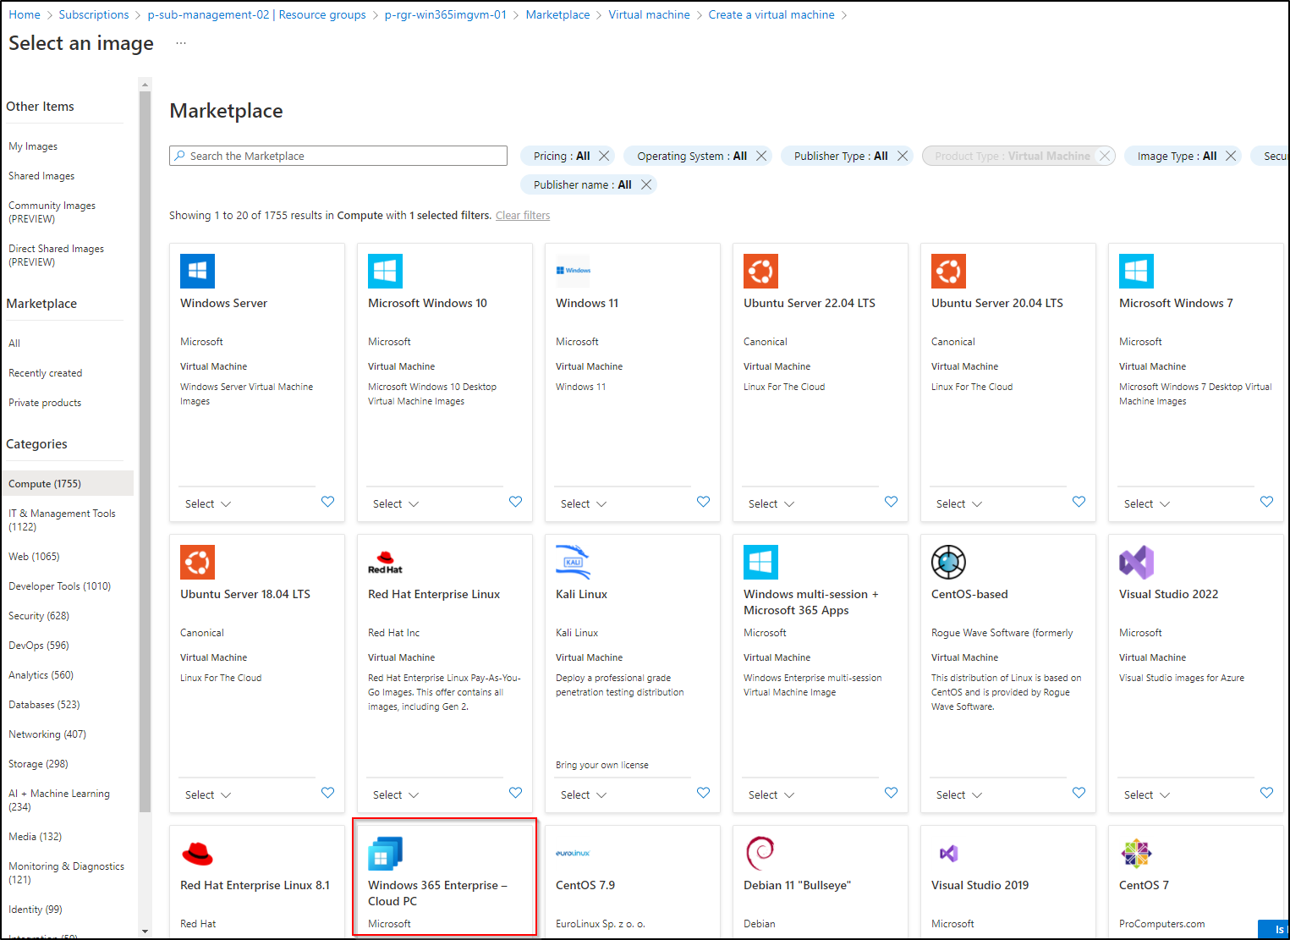This screenshot has width=1290, height=940.
Task: Click the Windows 11 logo icon
Action: 573,271
